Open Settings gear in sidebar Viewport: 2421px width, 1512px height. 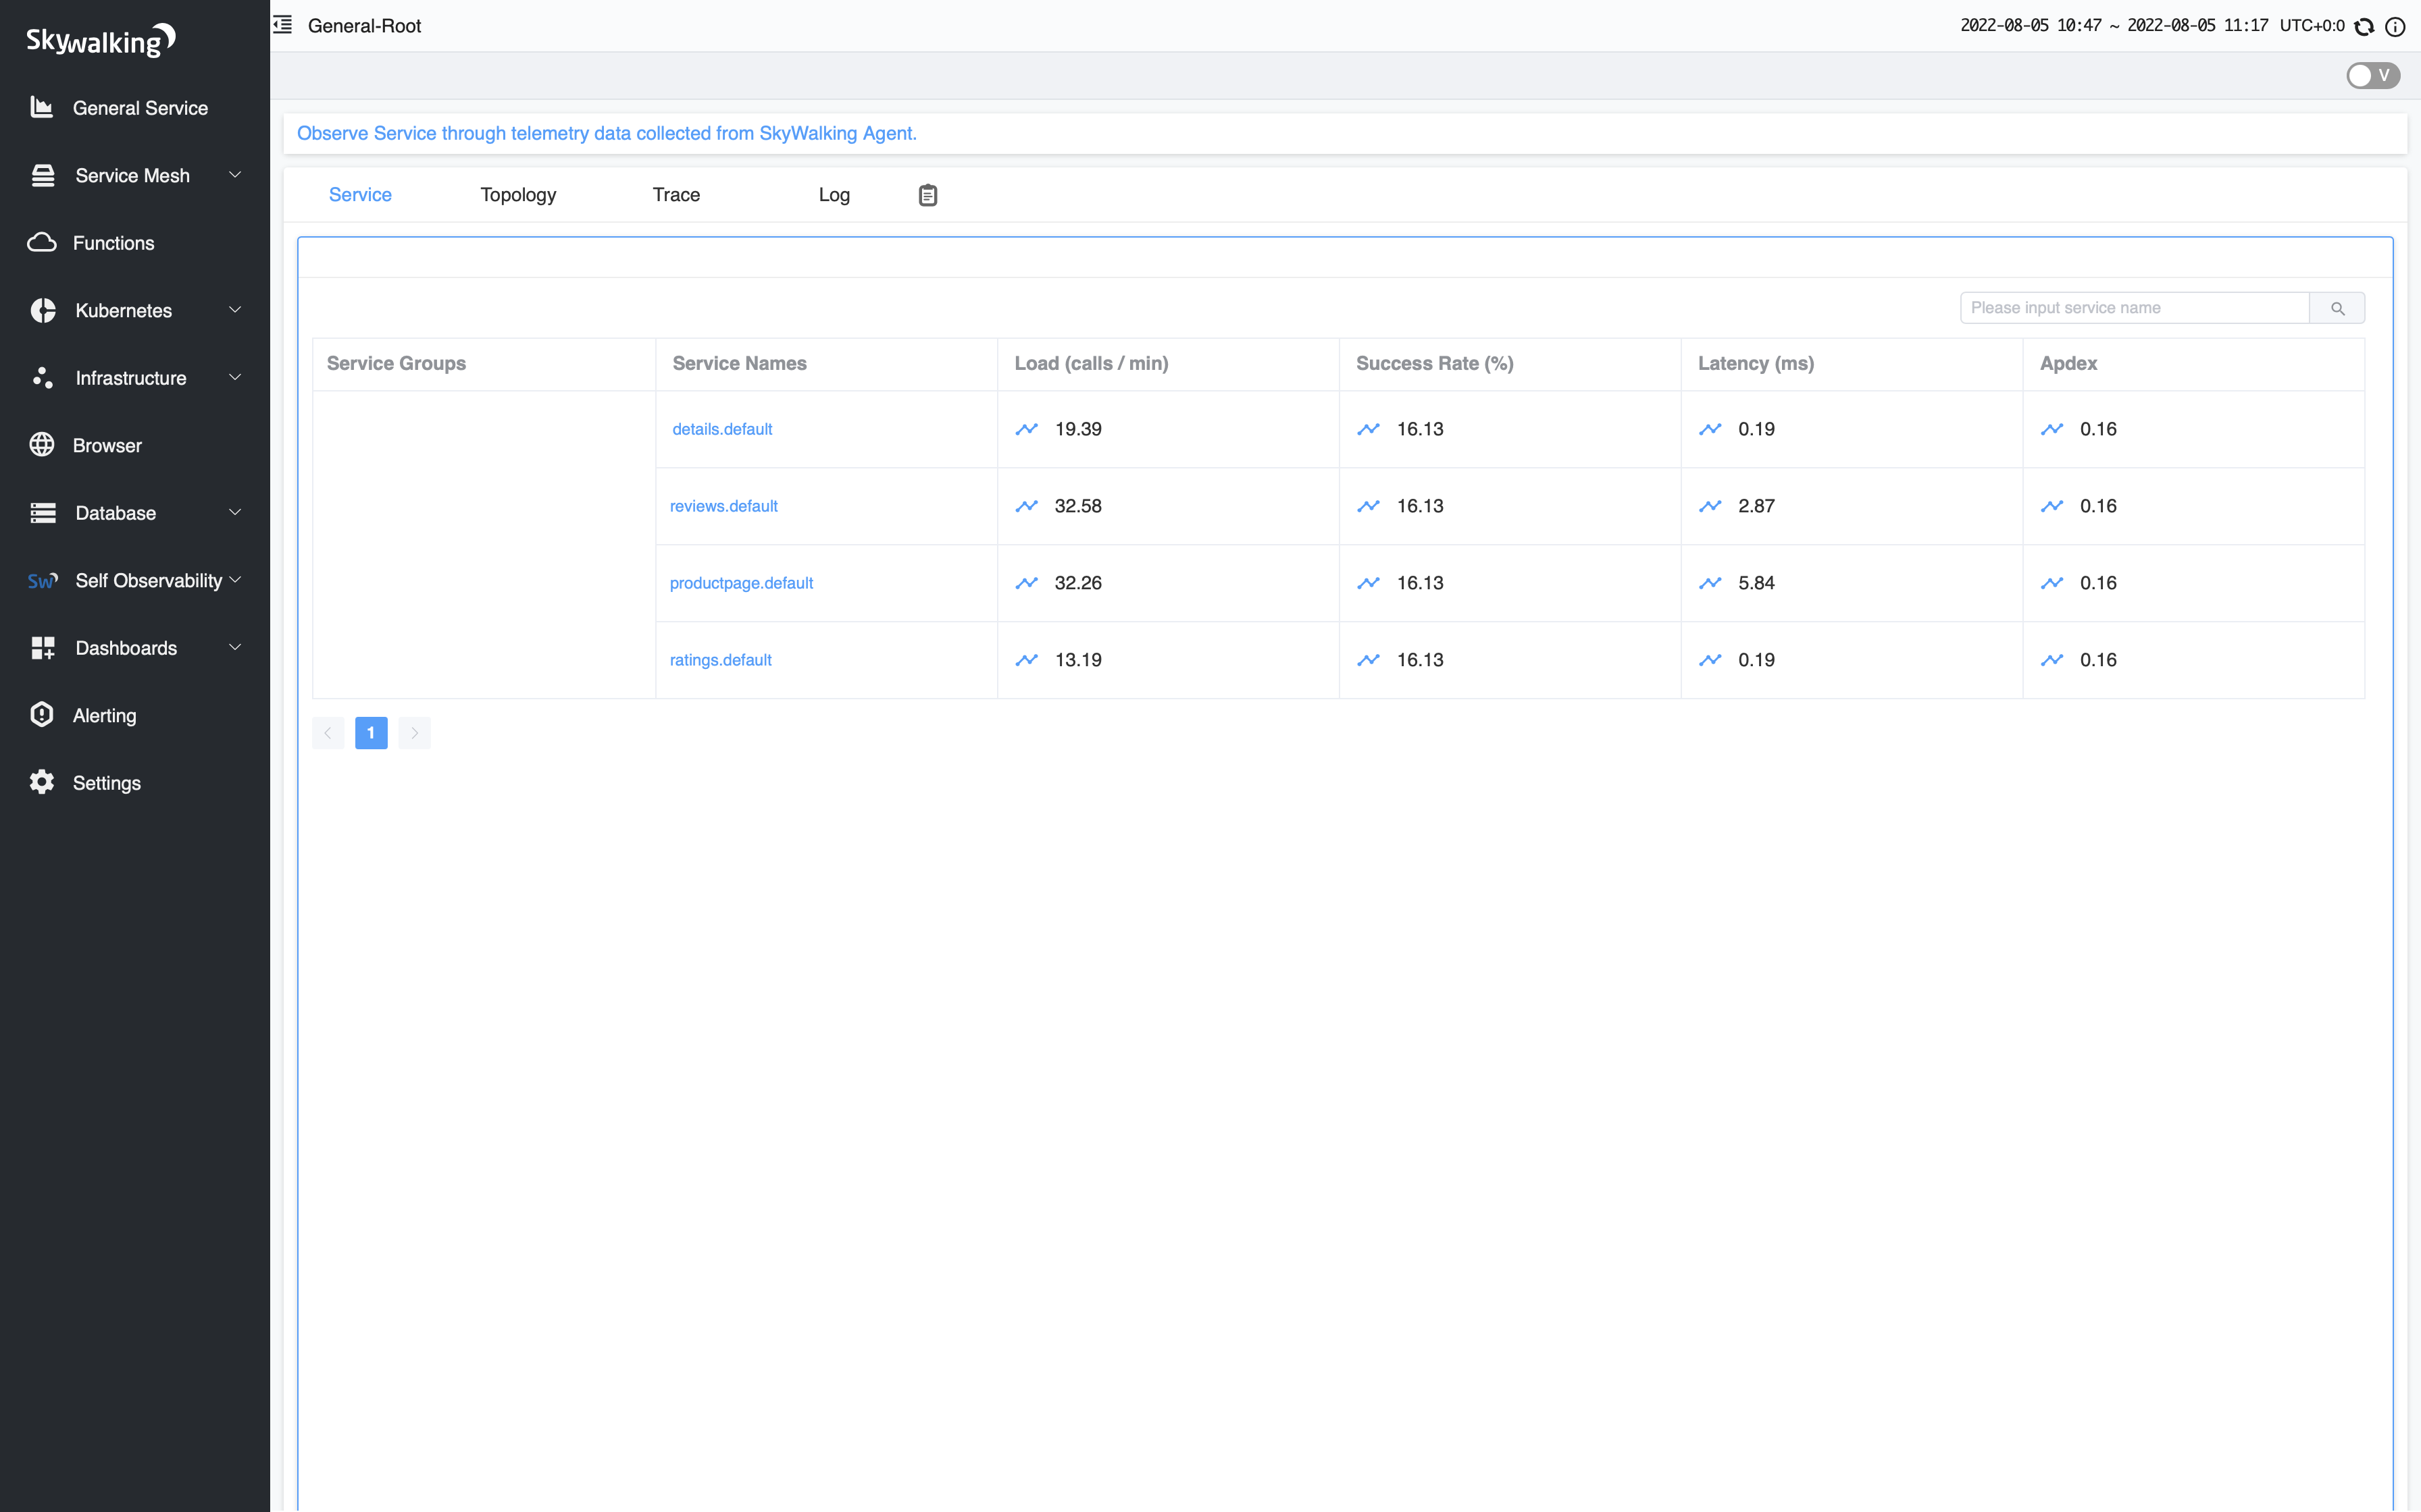(106, 783)
